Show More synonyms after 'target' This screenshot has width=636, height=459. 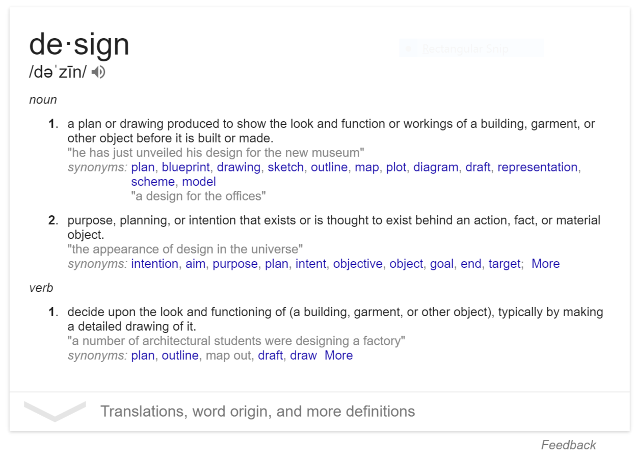click(545, 264)
